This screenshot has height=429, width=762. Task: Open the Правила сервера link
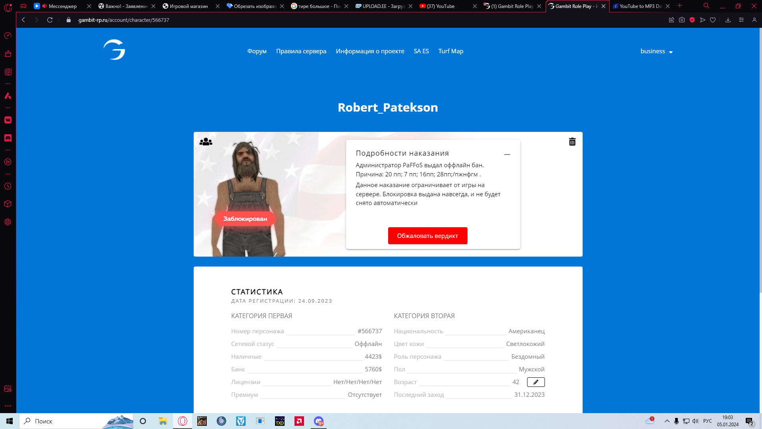click(301, 51)
